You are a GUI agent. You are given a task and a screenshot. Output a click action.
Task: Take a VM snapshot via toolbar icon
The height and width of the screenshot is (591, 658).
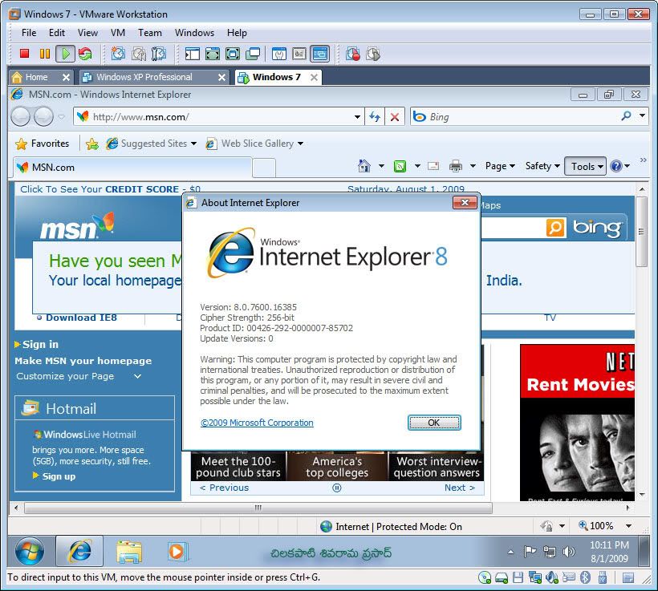pyautogui.click(x=118, y=54)
